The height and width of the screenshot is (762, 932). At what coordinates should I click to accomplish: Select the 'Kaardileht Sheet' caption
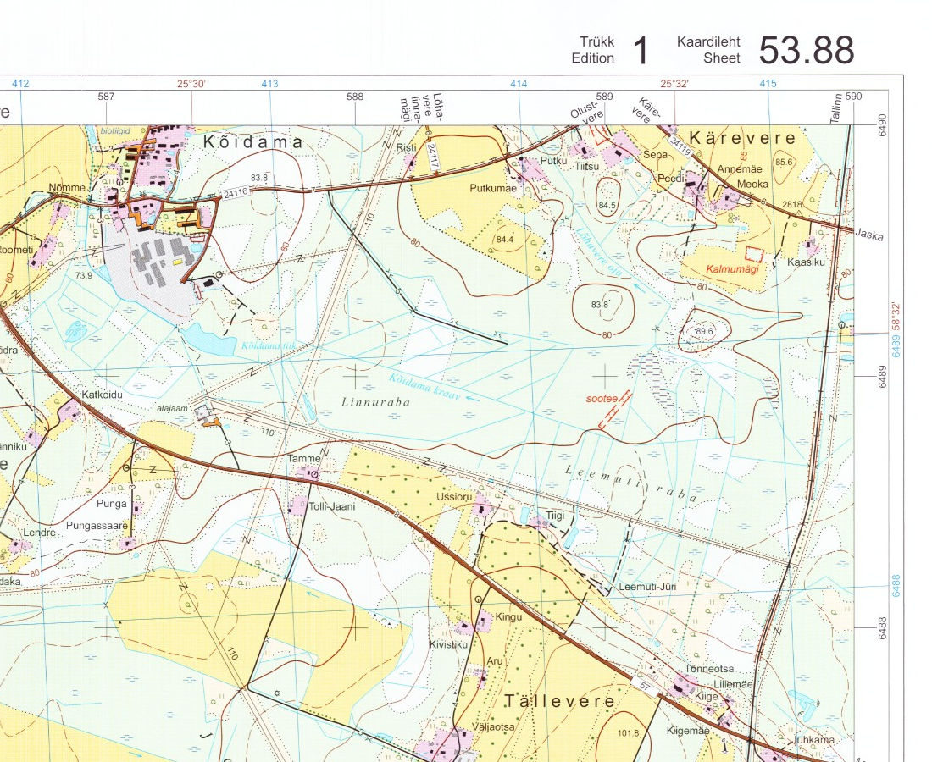point(708,50)
